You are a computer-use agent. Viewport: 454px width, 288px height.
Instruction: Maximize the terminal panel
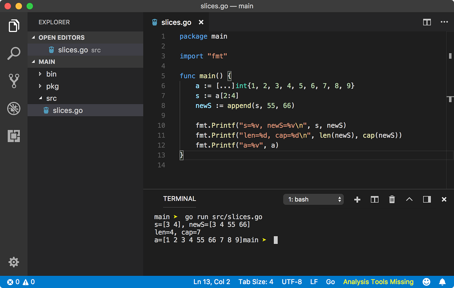point(426,199)
